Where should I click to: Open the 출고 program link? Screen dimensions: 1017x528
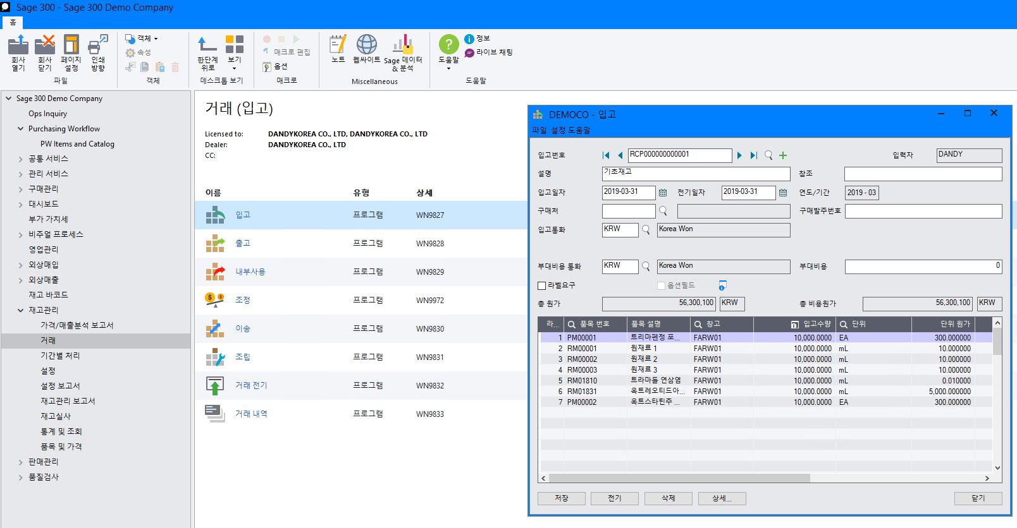243,243
